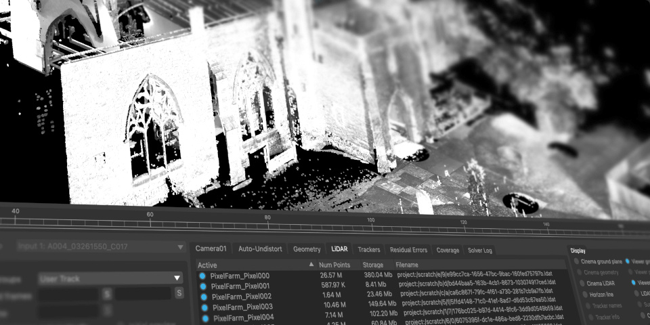This screenshot has height=325, width=650.
Task: Switch to the Geometry tab
Action: tap(307, 249)
